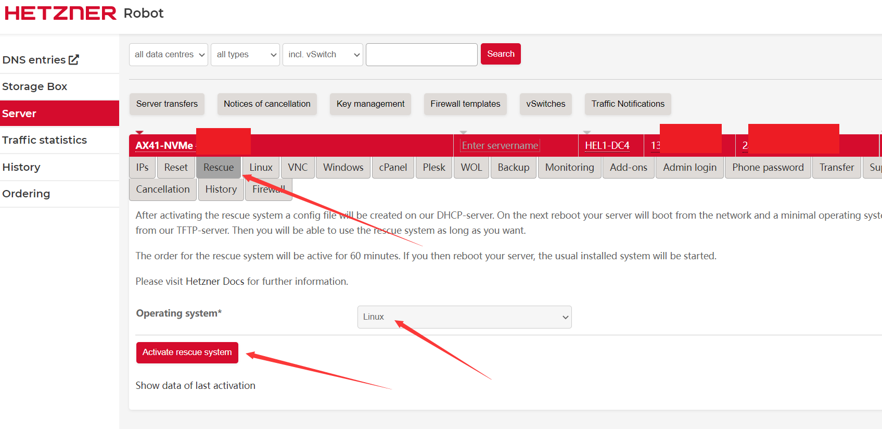
Task: Switch to the Cancellation tab
Action: point(163,190)
